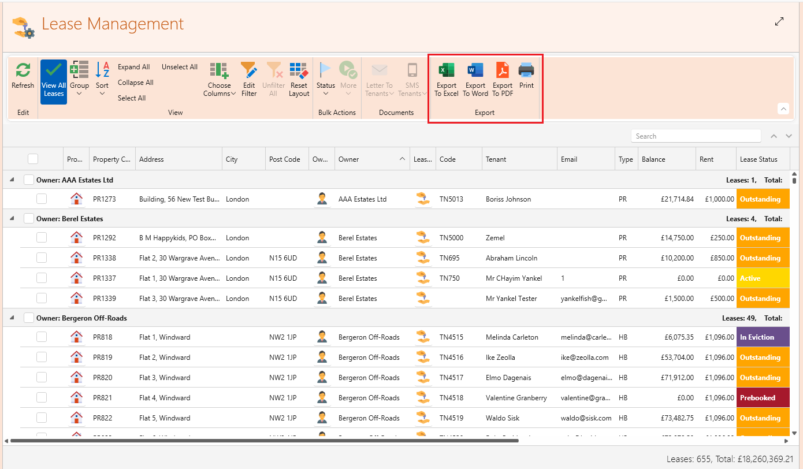The image size is (803, 469).
Task: Check the Owner: Berel Estates group checkbox
Action: point(29,219)
